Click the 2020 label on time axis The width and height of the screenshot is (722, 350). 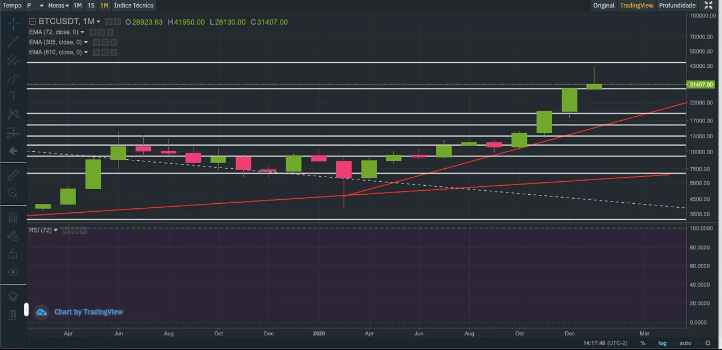(319, 333)
